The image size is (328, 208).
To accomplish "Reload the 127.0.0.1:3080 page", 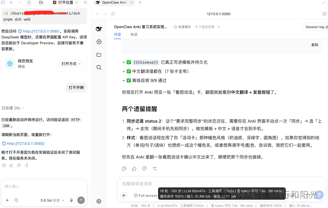I will point(113,14).
